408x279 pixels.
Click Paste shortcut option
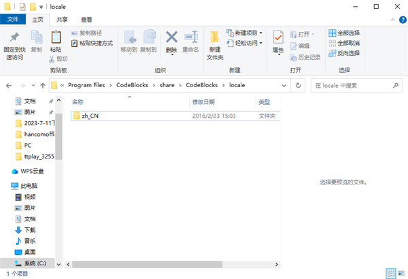(92, 43)
